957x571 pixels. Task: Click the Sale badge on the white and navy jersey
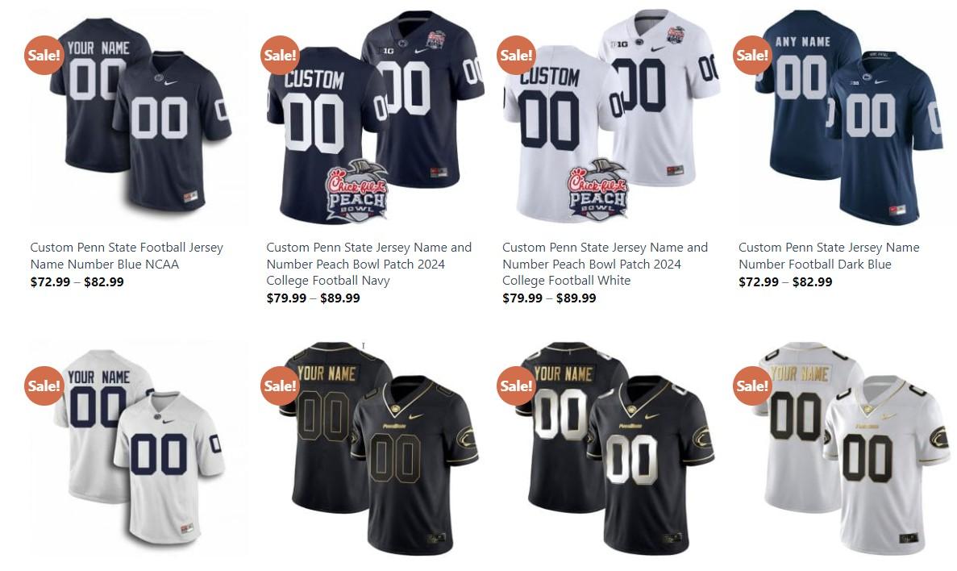click(44, 386)
